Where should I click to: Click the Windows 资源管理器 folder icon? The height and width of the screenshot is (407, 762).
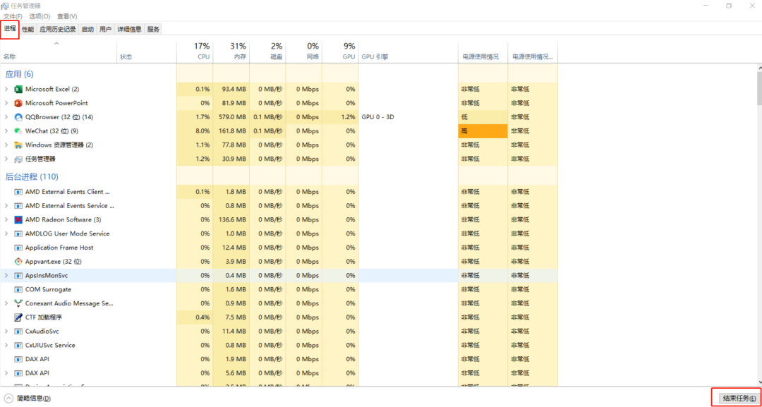tap(18, 145)
